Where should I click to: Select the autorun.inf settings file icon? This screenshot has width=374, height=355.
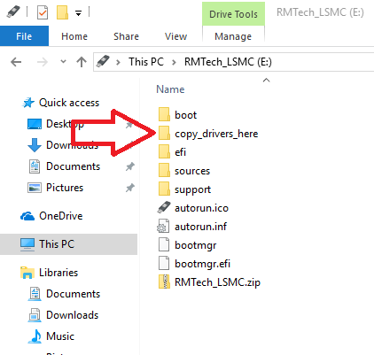point(163,227)
